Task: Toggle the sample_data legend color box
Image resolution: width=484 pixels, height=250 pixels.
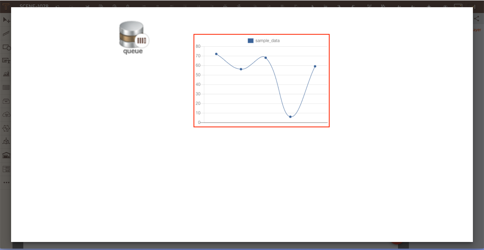Action: click(x=250, y=41)
